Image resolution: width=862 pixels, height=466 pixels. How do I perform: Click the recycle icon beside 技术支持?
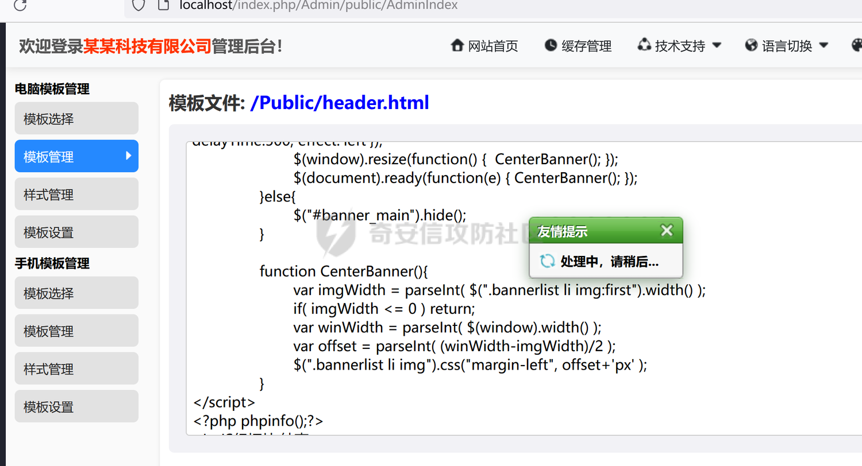(x=644, y=45)
